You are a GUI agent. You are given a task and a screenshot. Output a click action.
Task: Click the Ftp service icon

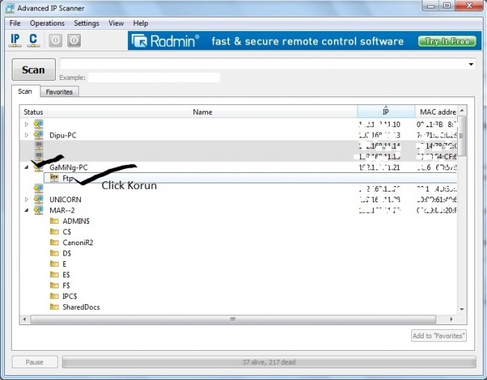click(54, 178)
